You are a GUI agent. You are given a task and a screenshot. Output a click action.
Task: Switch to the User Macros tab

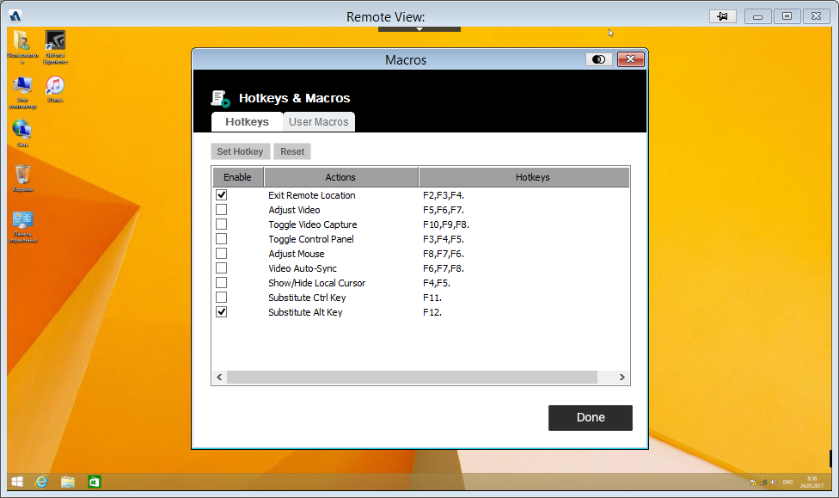click(318, 121)
